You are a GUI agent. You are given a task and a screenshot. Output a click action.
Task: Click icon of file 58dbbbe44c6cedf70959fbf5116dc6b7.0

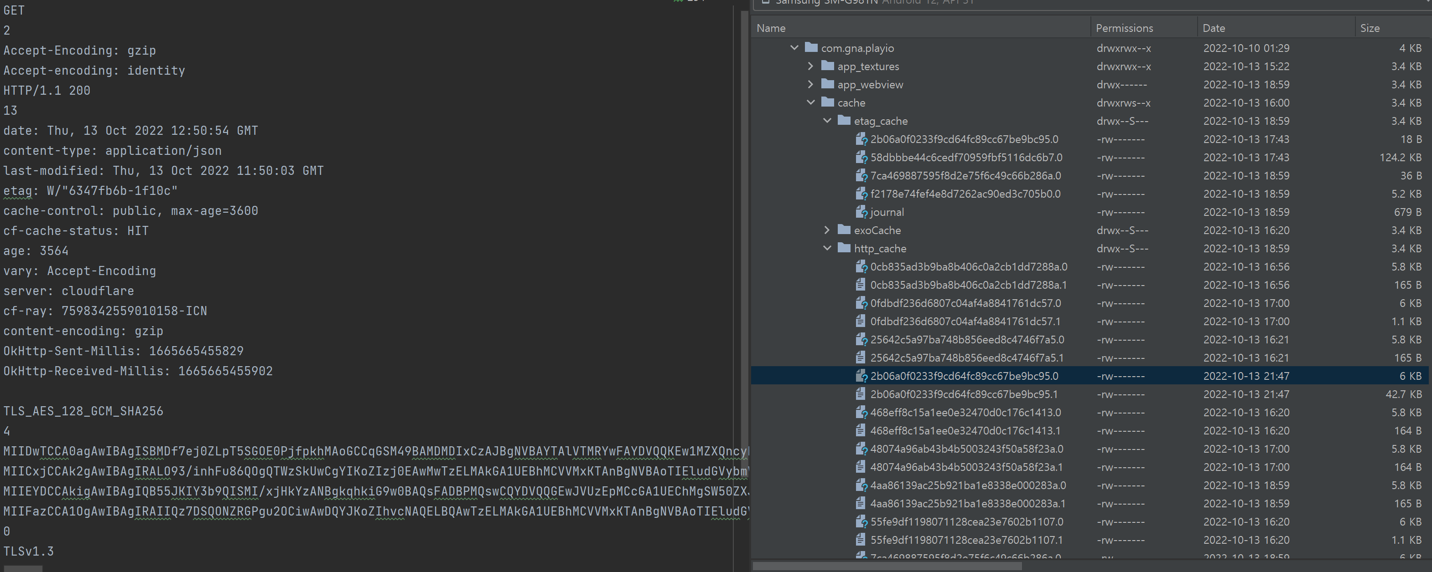(861, 158)
